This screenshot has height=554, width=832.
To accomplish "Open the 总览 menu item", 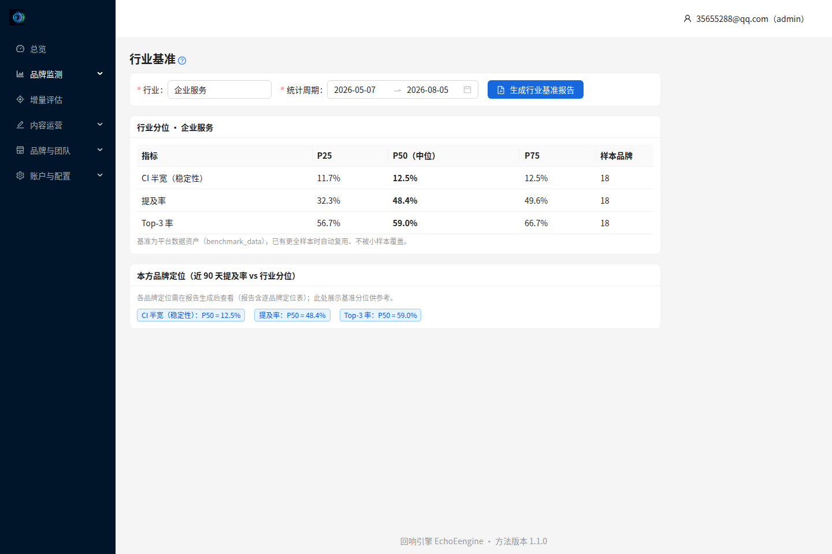I will click(x=58, y=49).
